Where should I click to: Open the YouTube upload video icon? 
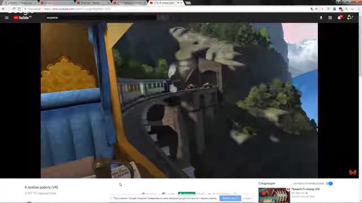321,17
